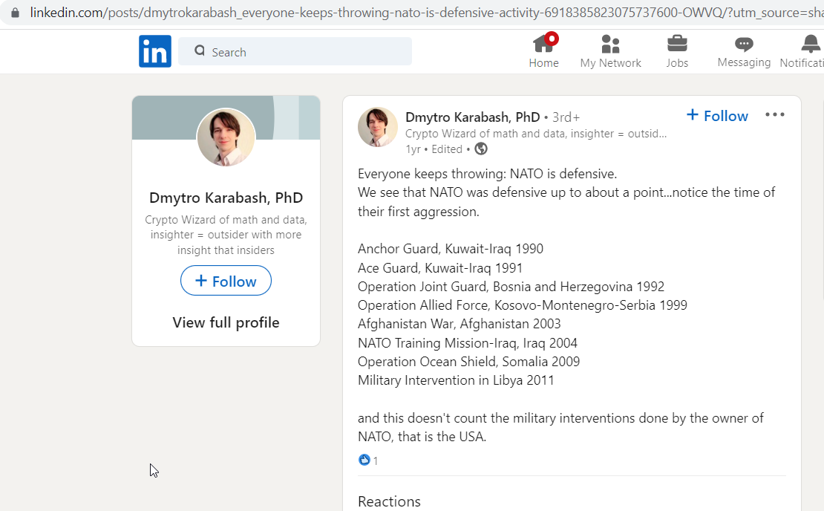Follow Dmytro Karabash from sidebar card
824x511 pixels.
click(x=226, y=281)
